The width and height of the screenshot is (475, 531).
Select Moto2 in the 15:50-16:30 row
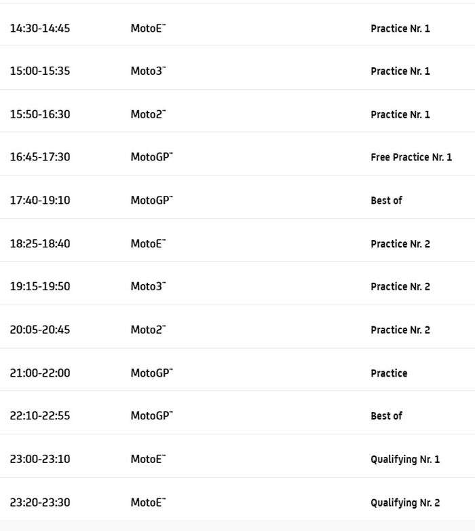(x=148, y=114)
